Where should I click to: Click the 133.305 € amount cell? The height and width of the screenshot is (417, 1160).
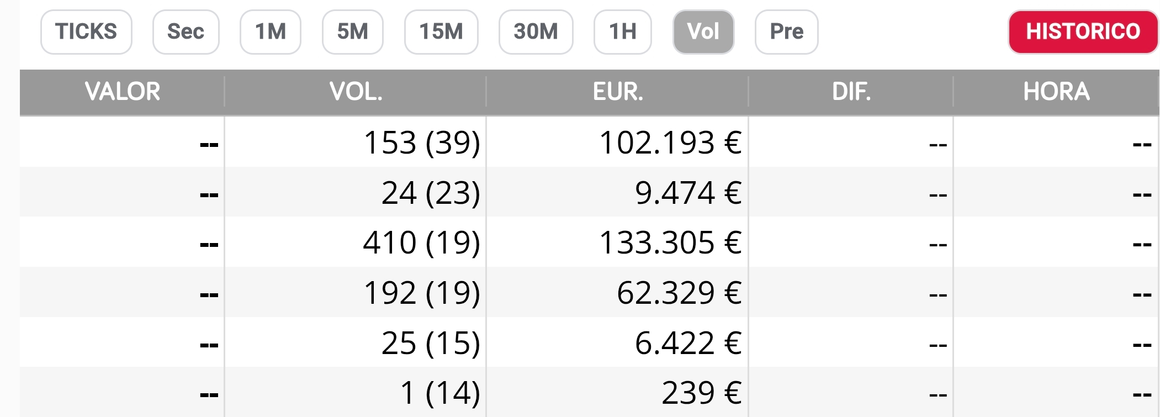670,242
